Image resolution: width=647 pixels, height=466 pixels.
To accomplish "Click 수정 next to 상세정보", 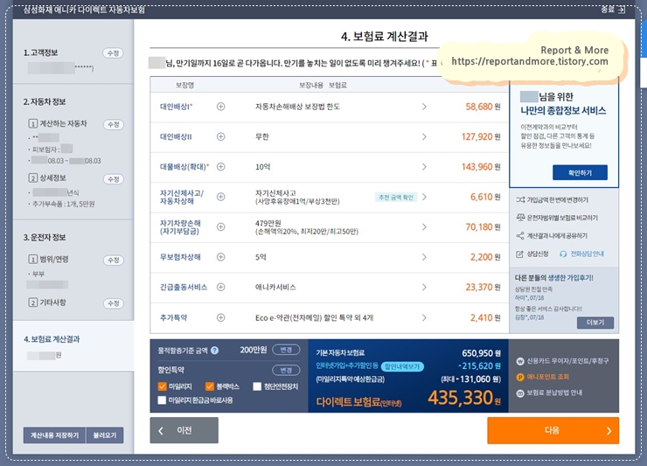I will (x=113, y=179).
